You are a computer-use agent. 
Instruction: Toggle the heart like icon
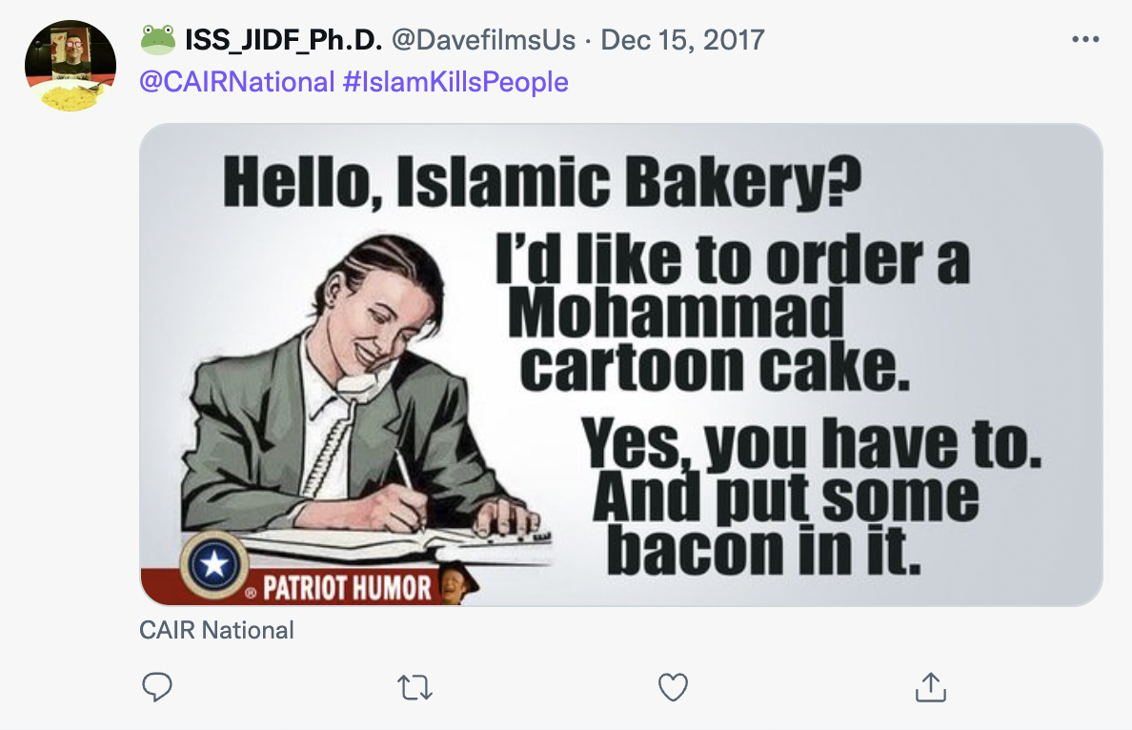click(674, 686)
